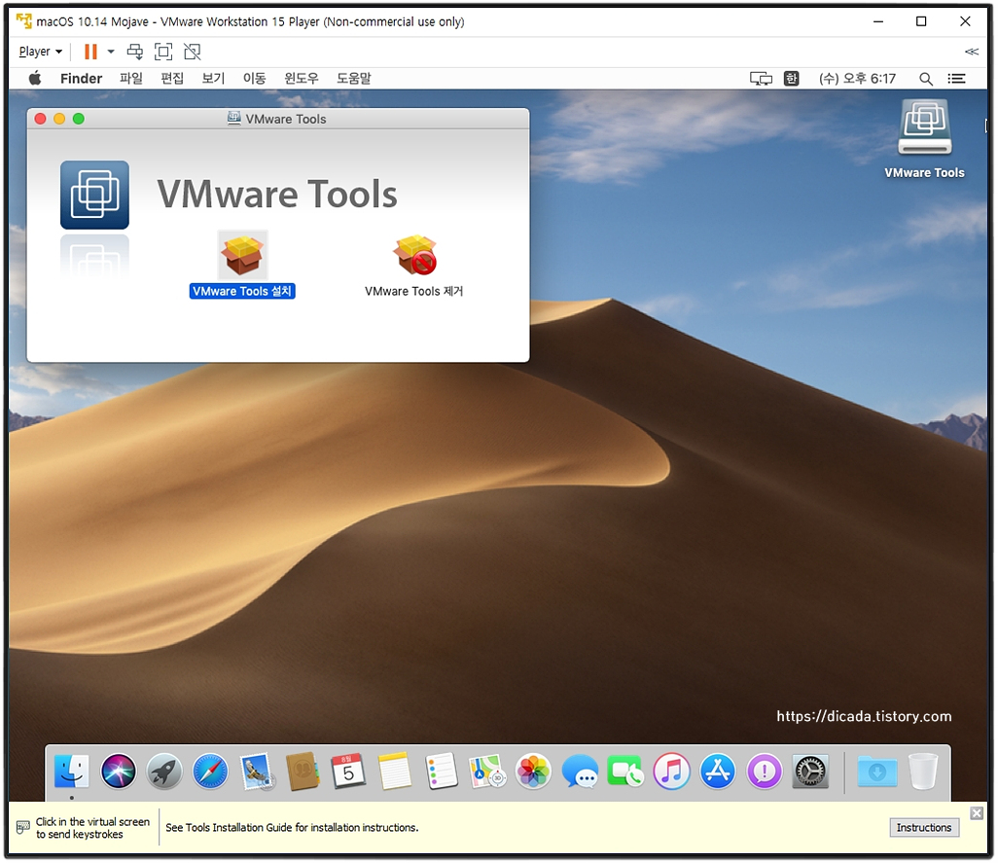Minimize the VMware Tools window with yellow button

point(59,119)
